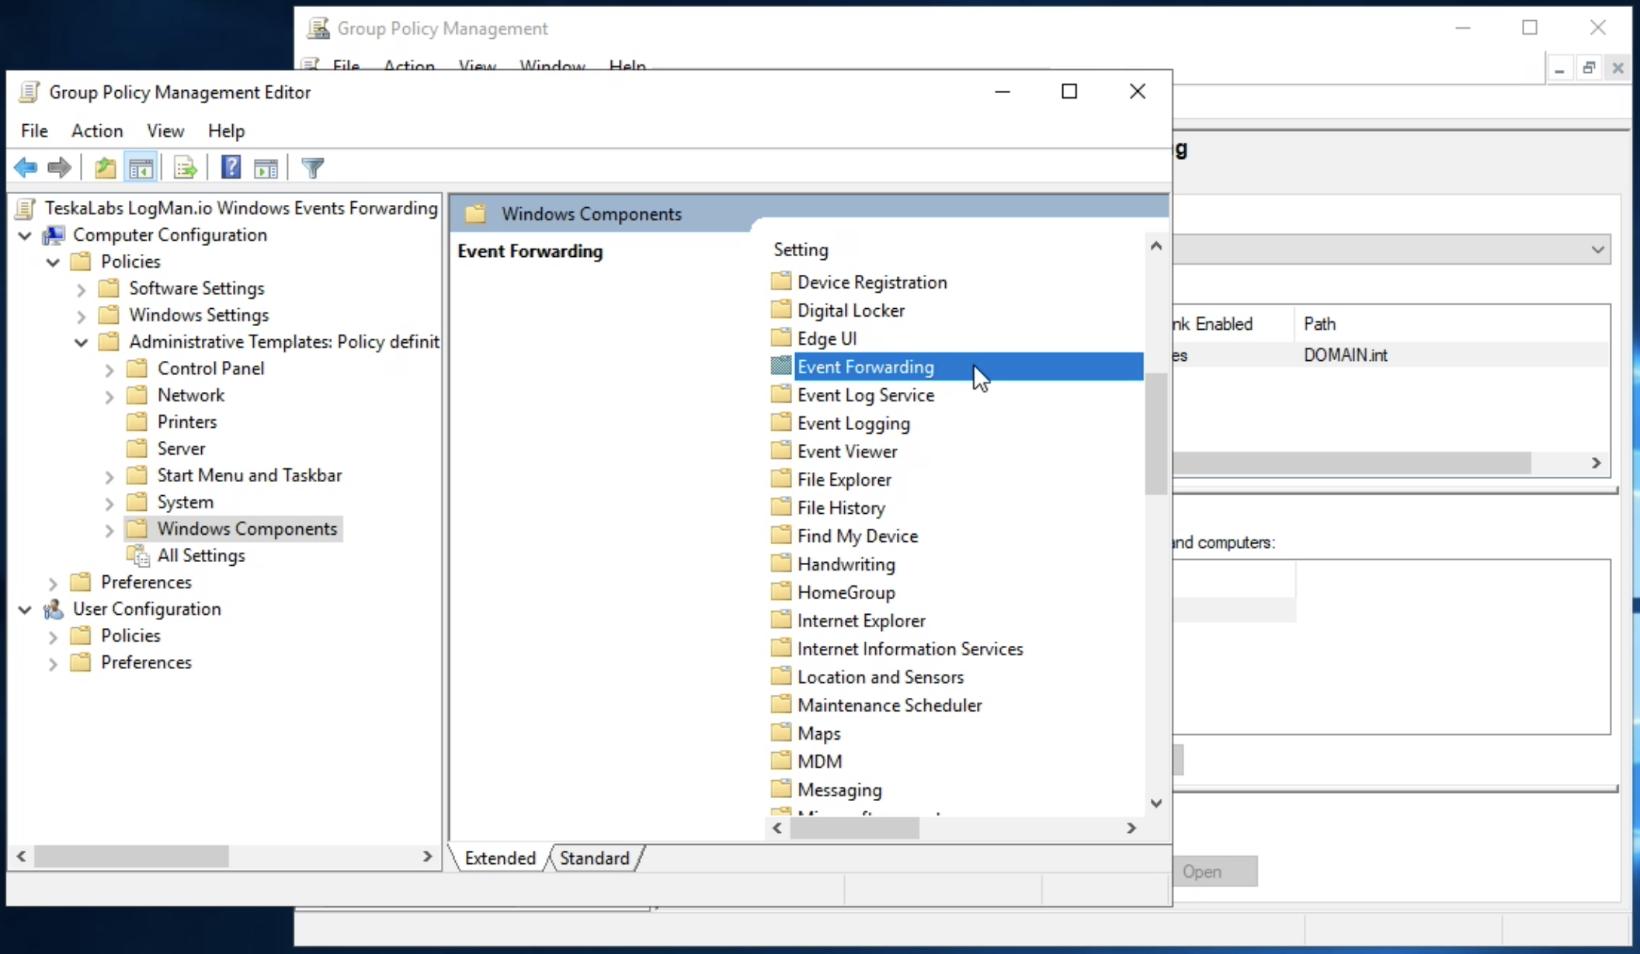1640x954 pixels.
Task: Expand the Network node
Action: click(x=109, y=396)
